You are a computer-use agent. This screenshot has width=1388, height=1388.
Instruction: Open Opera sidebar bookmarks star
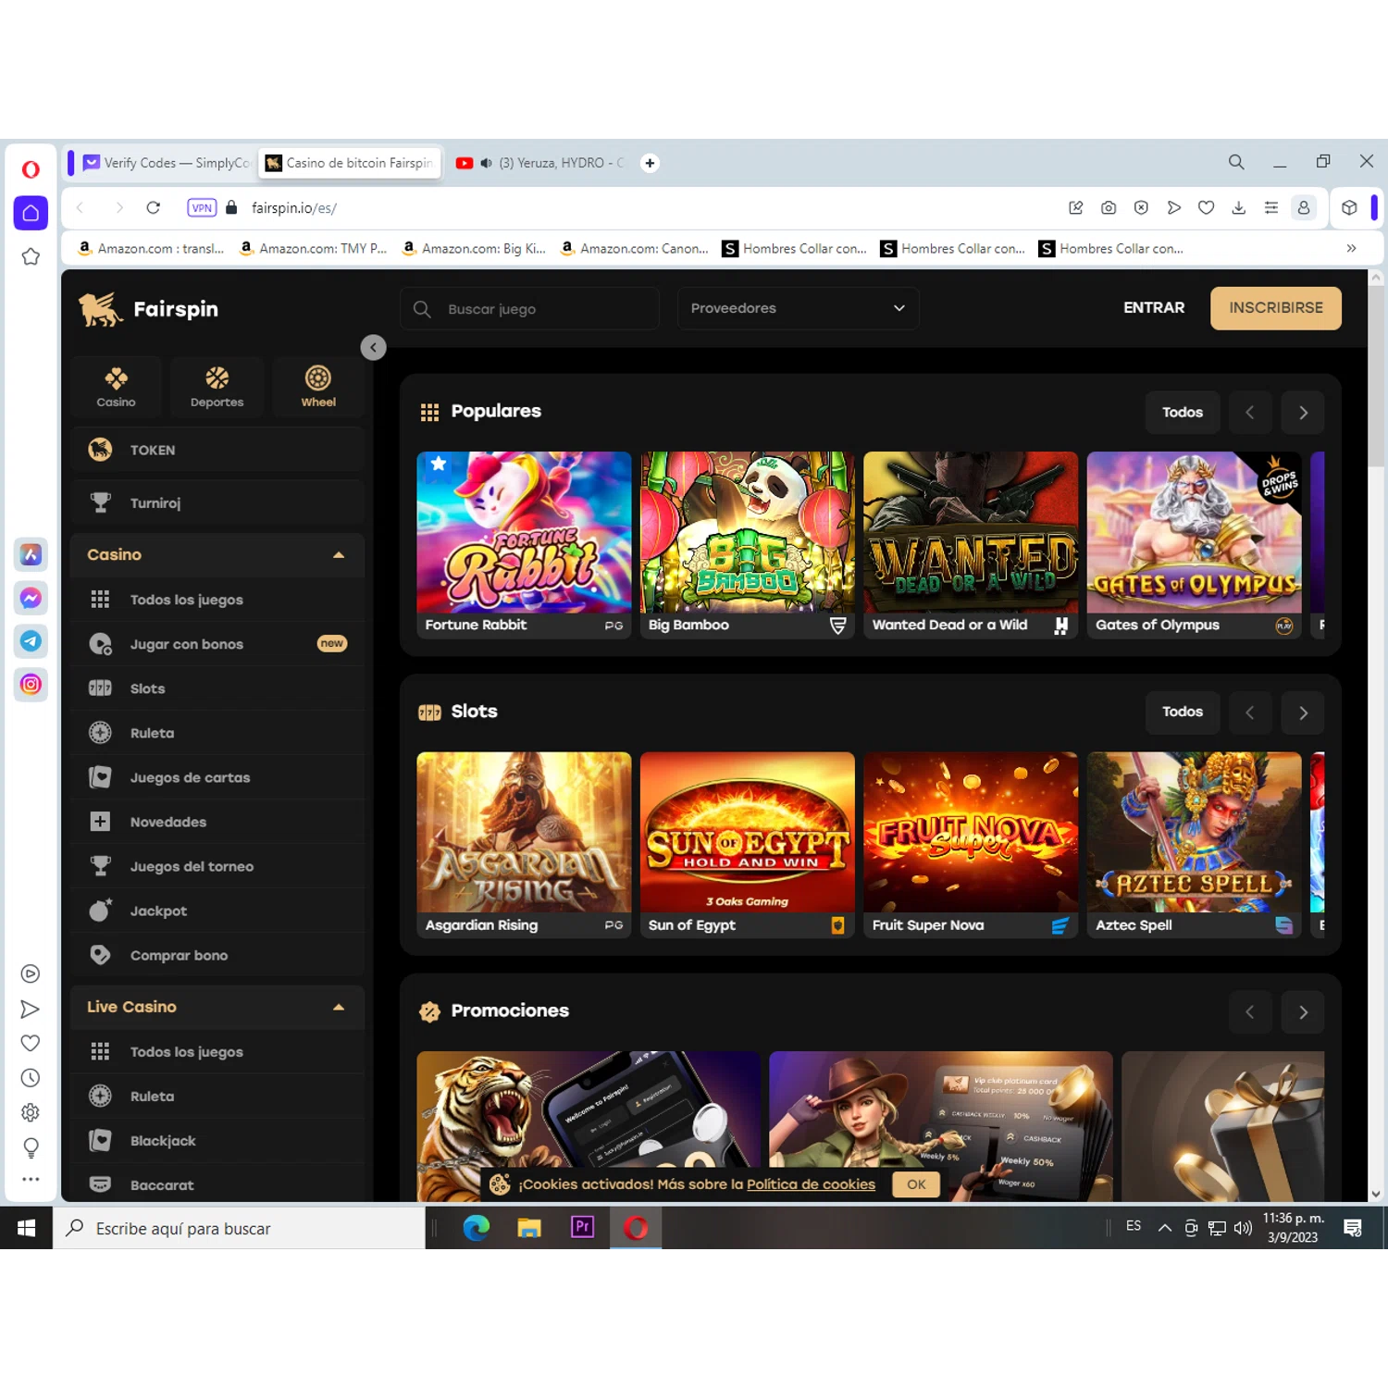(x=31, y=256)
